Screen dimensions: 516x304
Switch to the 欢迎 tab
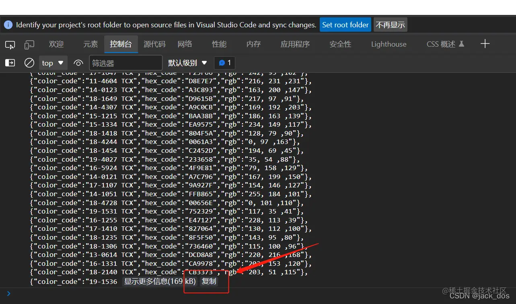(56, 44)
